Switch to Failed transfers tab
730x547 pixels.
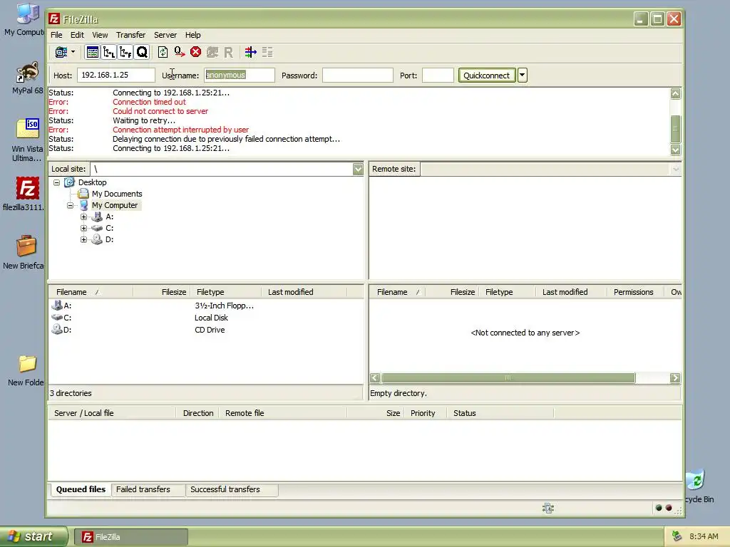(148, 489)
